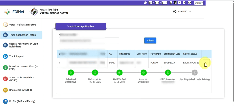Click the Submitted 20-08-2025 label

tap(71, 81)
